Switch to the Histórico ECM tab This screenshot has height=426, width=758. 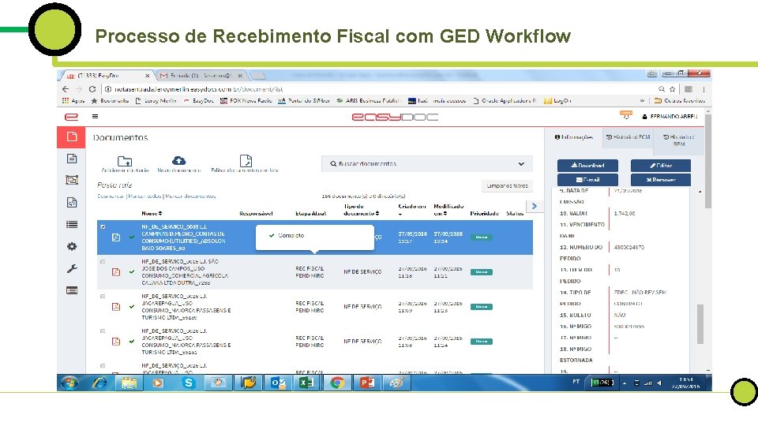point(628,137)
